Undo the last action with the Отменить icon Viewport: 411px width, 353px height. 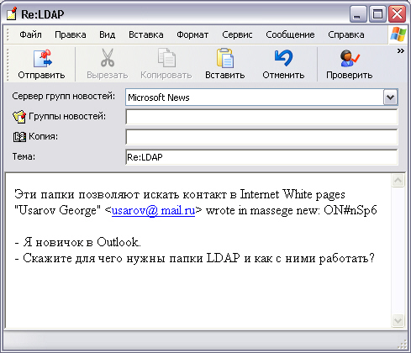point(283,58)
